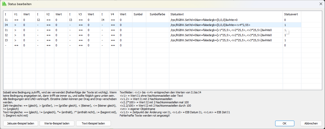This screenshot has width=325, height=129.
Task: Click statustext in the row starting with I3 >
Action: (221, 40)
